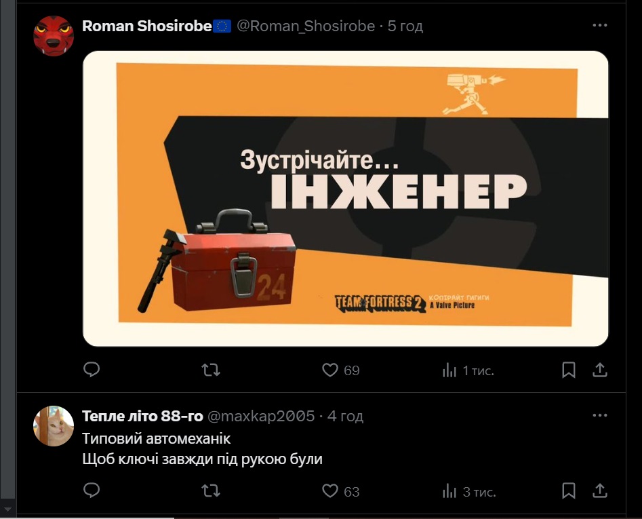Screen dimensions: 642x519
Task: View analytics showing 1 тис. views
Action: point(468,370)
